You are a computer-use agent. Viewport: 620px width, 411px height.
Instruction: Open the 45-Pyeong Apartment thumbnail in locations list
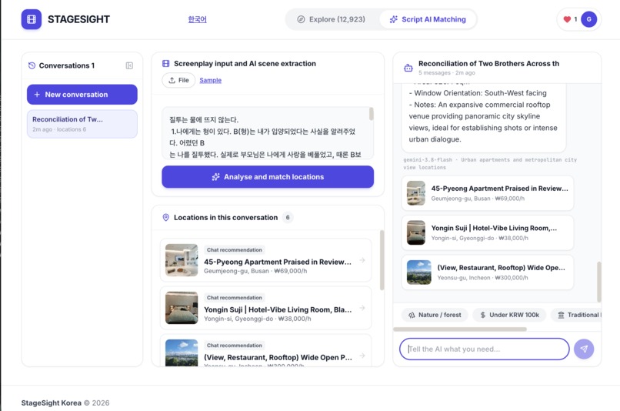182,260
